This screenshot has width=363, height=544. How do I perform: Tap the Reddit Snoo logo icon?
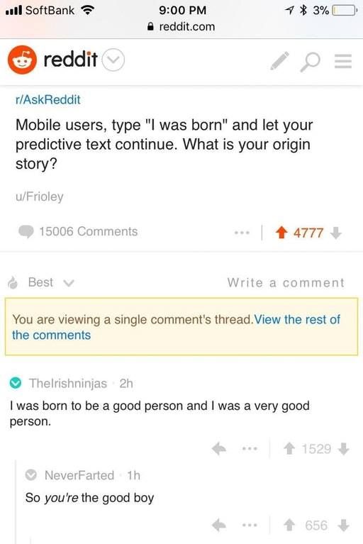tap(22, 60)
